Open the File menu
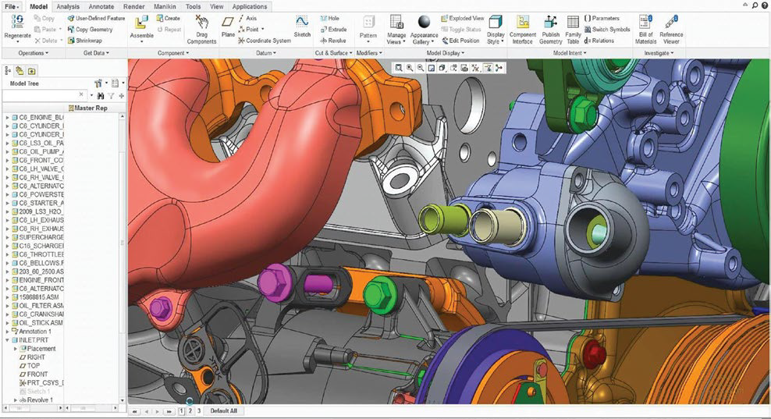Viewport: 771px width, 419px height. [12, 6]
